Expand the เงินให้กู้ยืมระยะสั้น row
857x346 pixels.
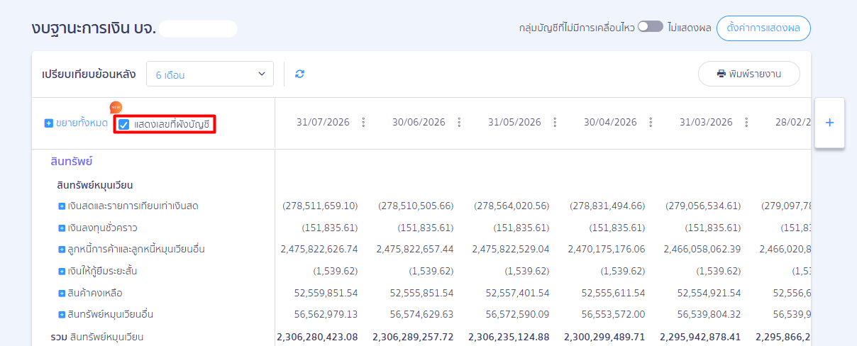pos(62,272)
